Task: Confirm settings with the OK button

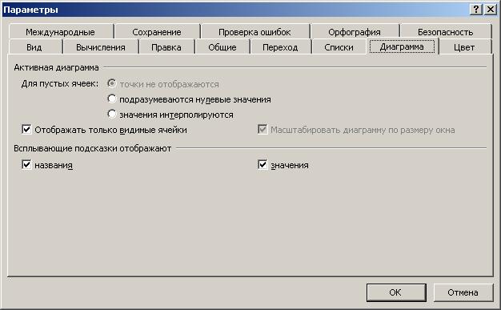Action: click(396, 292)
